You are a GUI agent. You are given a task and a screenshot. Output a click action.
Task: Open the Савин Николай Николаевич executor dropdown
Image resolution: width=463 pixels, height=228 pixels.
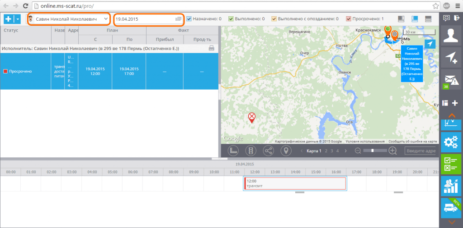point(69,19)
